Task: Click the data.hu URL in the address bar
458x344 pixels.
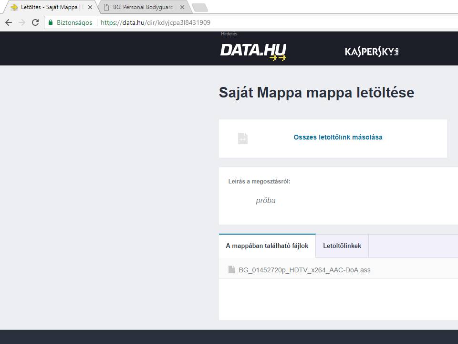Action: click(155, 22)
